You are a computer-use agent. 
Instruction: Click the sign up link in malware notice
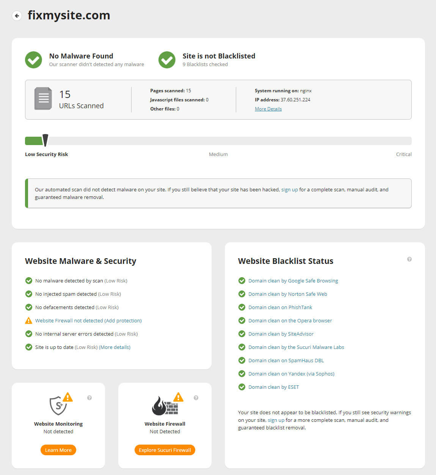coord(289,189)
